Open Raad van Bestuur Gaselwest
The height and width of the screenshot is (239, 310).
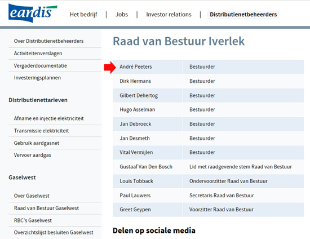click(46, 208)
